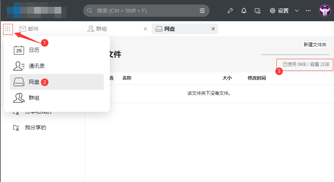Click the 设置 gear settings button
This screenshot has width=334, height=182.
tap(279, 11)
